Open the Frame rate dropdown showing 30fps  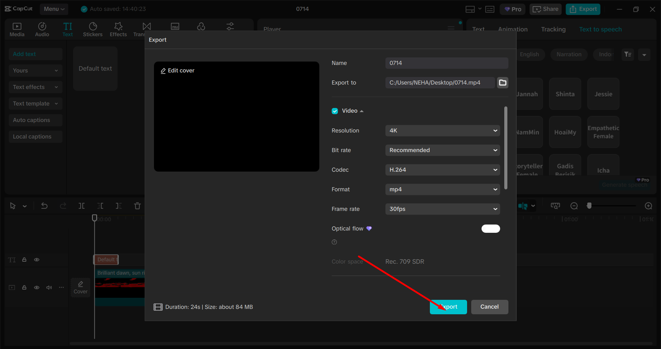pyautogui.click(x=443, y=209)
